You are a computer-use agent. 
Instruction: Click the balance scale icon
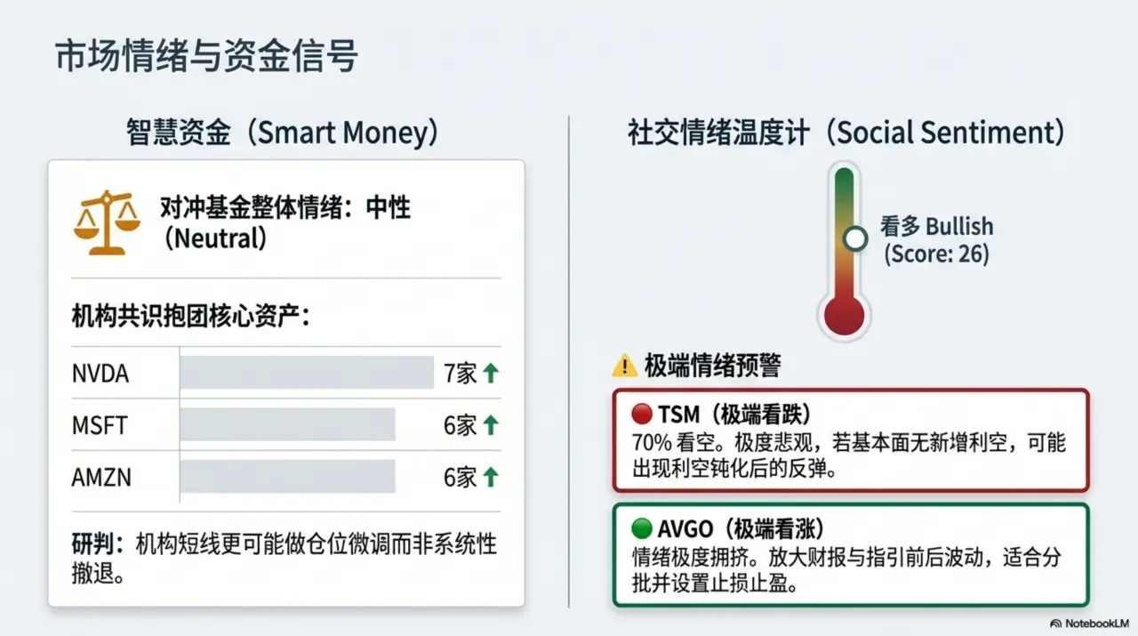tap(107, 221)
